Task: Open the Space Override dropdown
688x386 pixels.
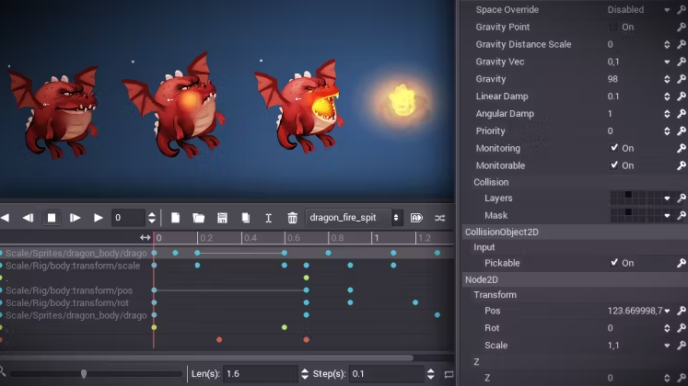Action: pyautogui.click(x=639, y=9)
